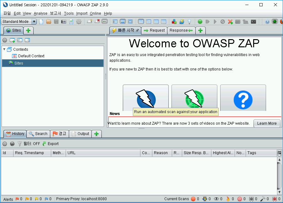This screenshot has height=203, width=283.
Task: Switch to the 빠른 시작 tab
Action: pos(125,30)
